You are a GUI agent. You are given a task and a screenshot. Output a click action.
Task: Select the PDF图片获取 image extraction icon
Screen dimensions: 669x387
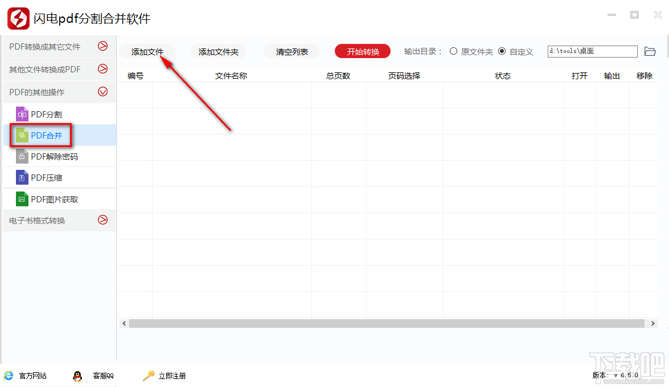[22, 198]
